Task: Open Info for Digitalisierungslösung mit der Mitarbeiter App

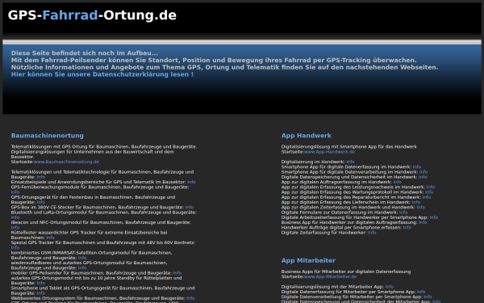Action: pyautogui.click(x=390, y=287)
